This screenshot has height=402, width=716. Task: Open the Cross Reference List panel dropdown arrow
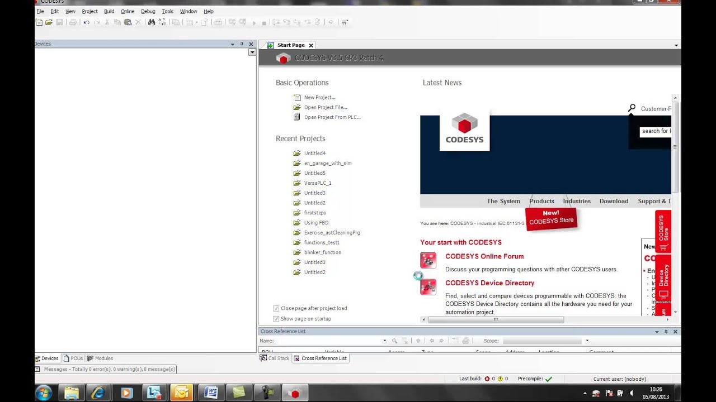pos(657,332)
